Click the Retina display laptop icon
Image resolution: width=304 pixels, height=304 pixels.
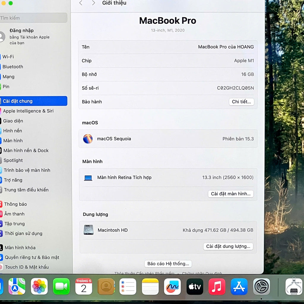tap(88, 178)
